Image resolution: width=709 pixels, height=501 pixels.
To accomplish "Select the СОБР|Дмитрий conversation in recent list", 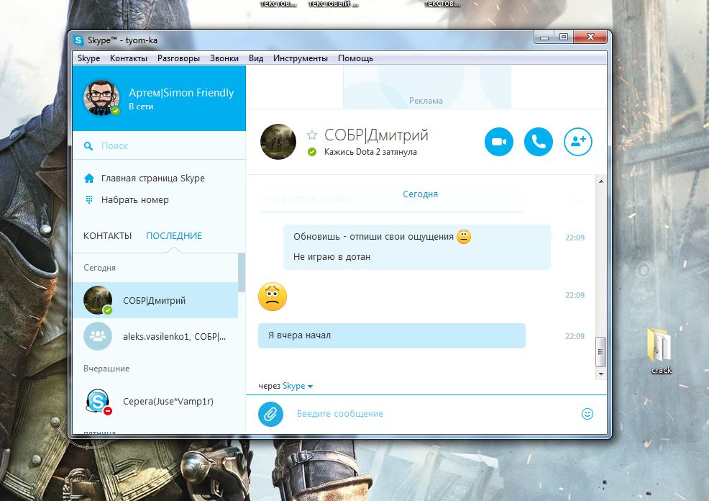I will [x=155, y=300].
